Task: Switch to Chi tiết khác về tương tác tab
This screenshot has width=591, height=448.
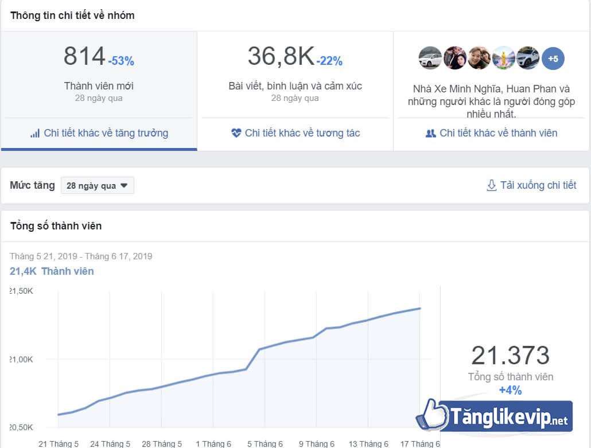Action: [x=295, y=133]
